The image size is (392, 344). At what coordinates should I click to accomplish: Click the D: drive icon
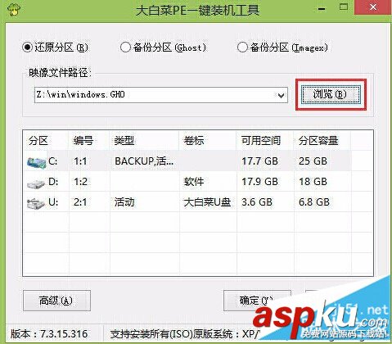tap(36, 183)
